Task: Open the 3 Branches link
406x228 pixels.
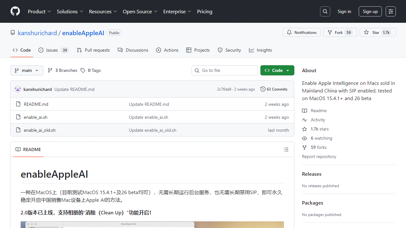Action: 62,70
